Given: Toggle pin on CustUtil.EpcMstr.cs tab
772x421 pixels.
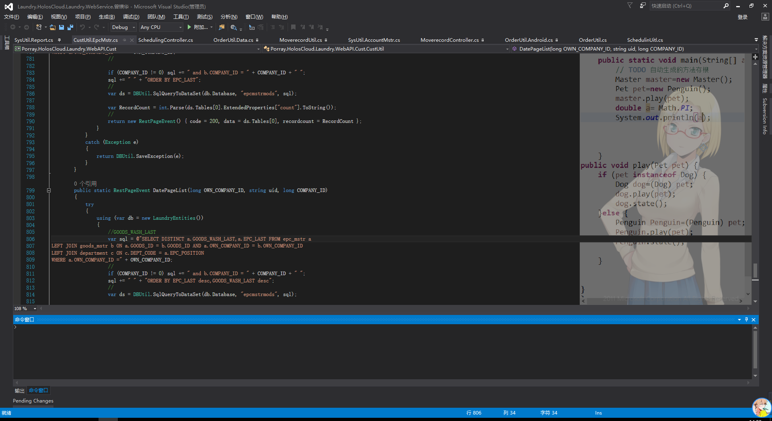Looking at the screenshot, I should 124,40.
